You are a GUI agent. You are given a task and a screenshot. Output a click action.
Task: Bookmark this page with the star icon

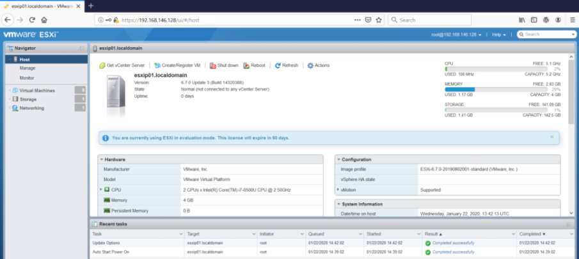[379, 20]
